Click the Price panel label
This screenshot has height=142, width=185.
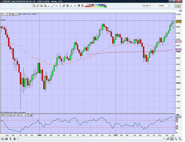[2, 14]
